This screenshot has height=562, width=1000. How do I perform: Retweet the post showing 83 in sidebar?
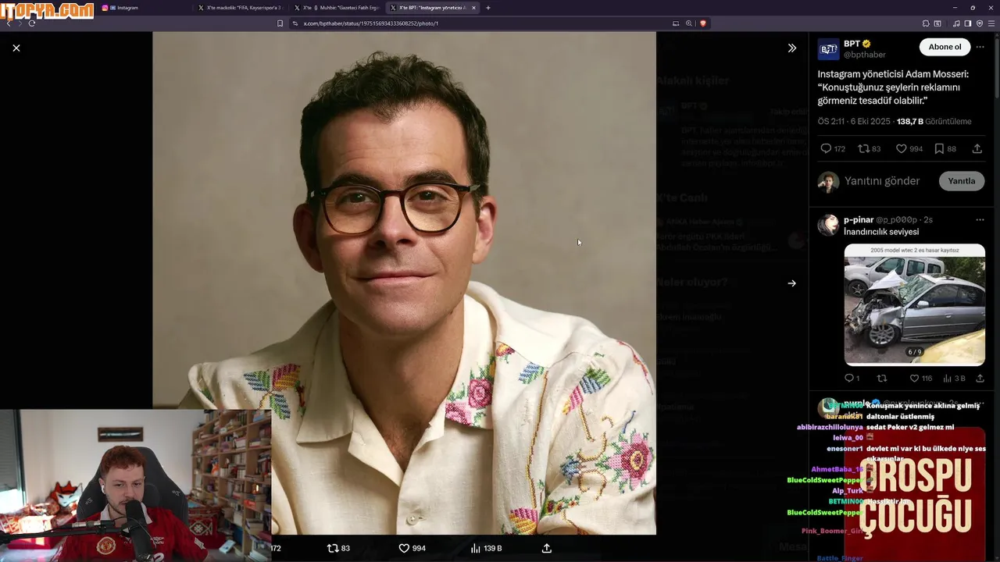pos(869,148)
